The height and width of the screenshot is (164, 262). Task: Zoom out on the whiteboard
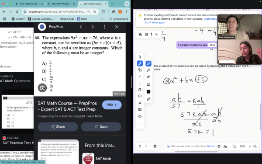click(234, 147)
